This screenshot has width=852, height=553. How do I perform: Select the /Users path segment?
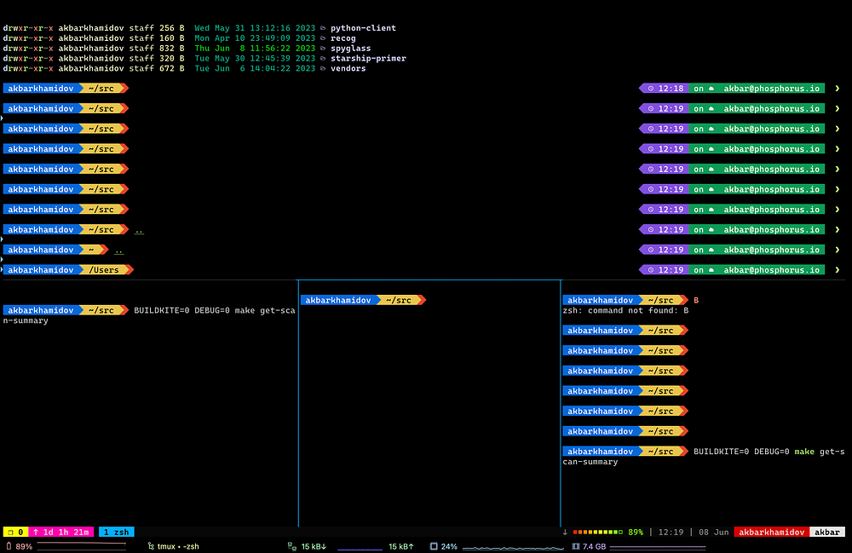[103, 270]
